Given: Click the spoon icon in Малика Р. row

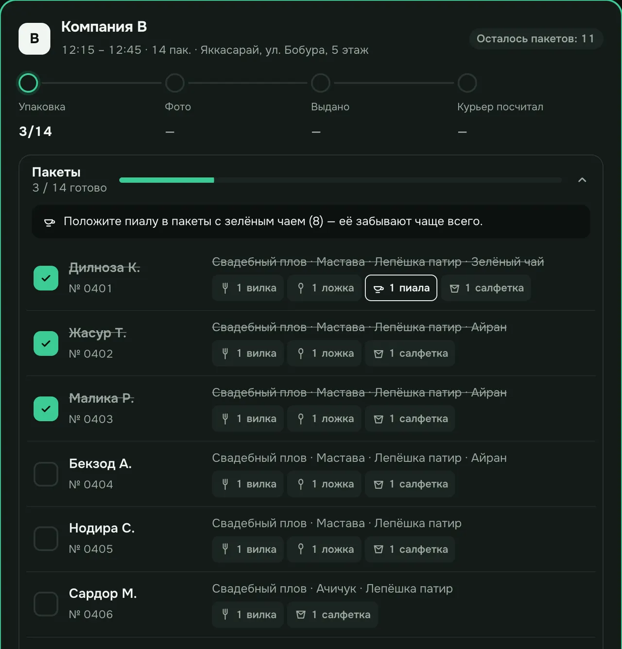Looking at the screenshot, I should point(301,419).
